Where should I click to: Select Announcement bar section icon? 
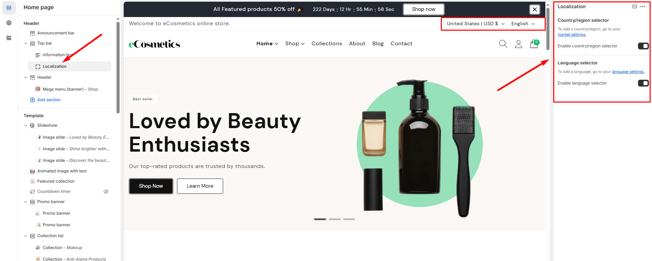tap(32, 33)
